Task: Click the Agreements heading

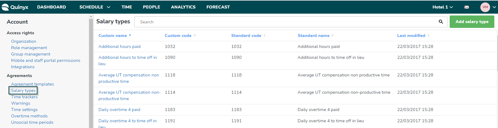Action: (x=19, y=76)
